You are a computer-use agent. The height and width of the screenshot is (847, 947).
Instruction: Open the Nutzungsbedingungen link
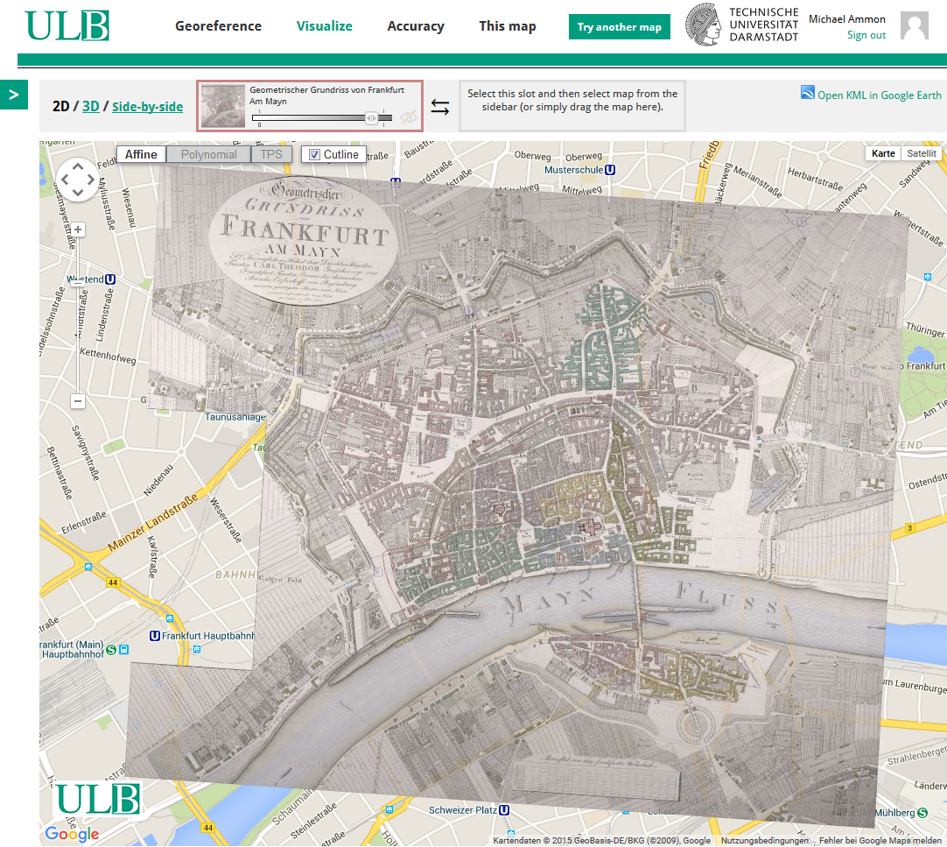[x=764, y=840]
